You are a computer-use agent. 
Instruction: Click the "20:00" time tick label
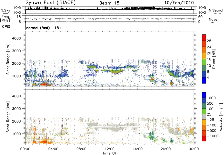click(166, 149)
